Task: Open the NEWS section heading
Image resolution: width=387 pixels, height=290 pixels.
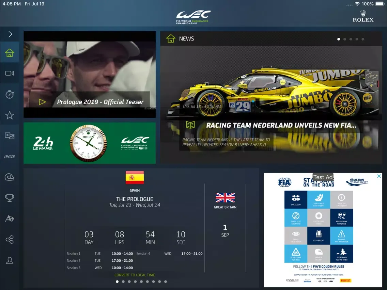Action: (186, 39)
